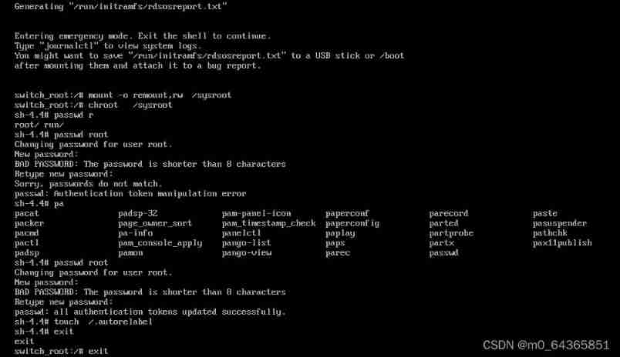Click the word pacat in completion list
This screenshot has height=357, width=620.
coord(27,213)
